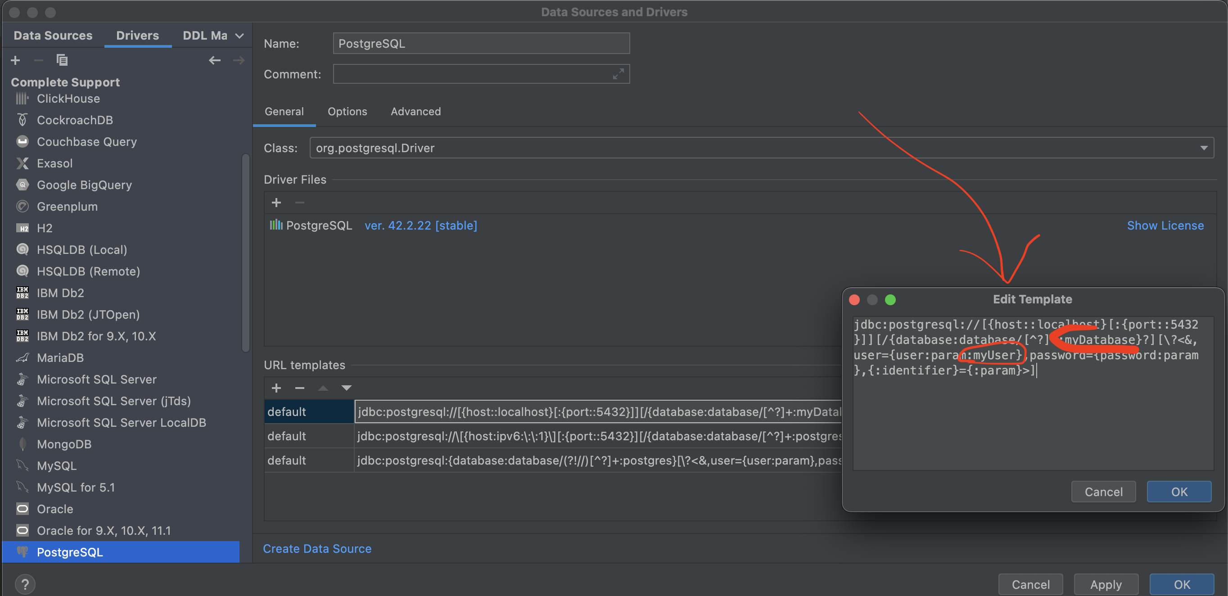Image resolution: width=1228 pixels, height=596 pixels.
Task: Open help via the question mark icon
Action: point(25,583)
